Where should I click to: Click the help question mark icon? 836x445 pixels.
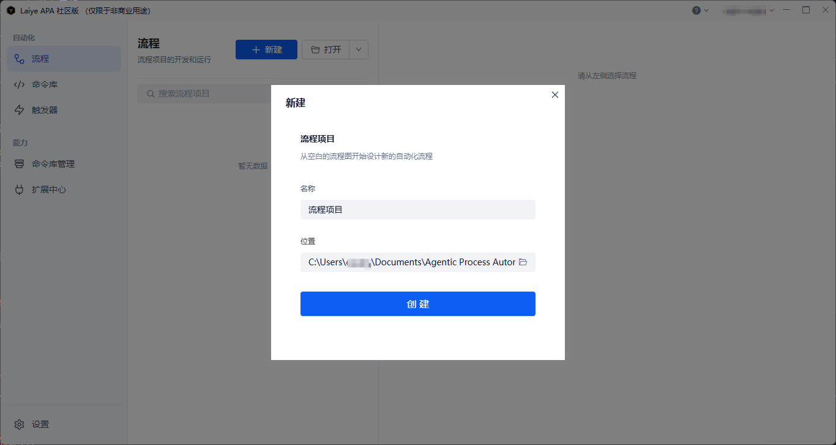pyautogui.click(x=696, y=10)
